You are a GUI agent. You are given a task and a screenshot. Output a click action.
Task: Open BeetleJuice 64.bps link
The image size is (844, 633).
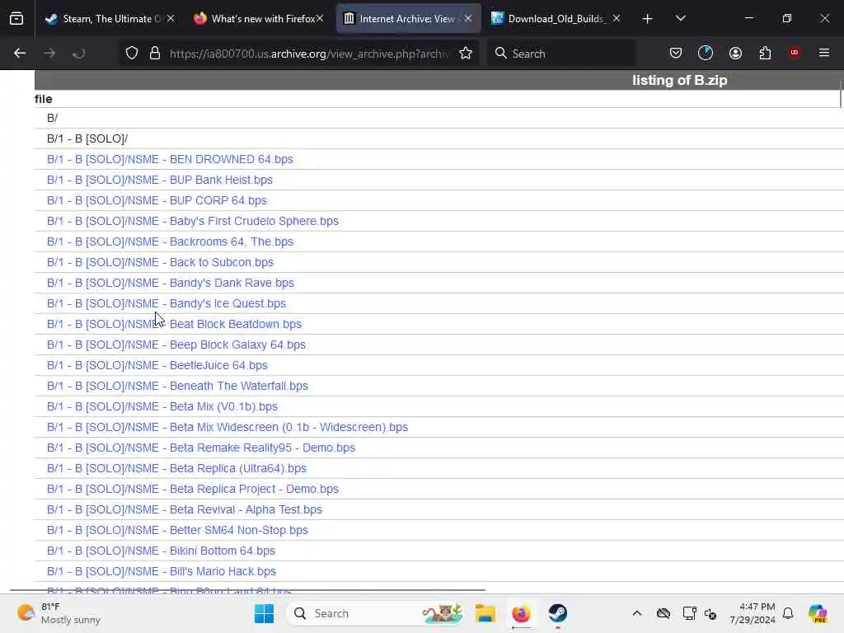pos(157,365)
